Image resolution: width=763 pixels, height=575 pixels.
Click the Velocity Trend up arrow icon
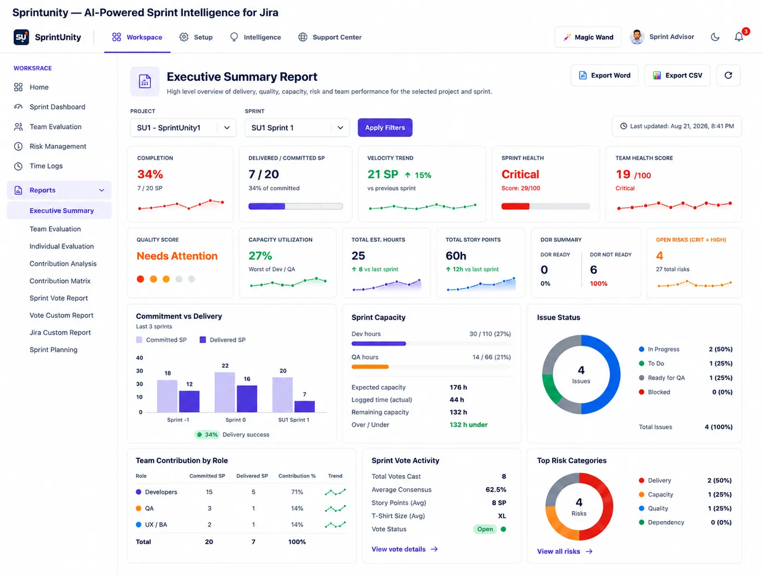click(x=408, y=175)
